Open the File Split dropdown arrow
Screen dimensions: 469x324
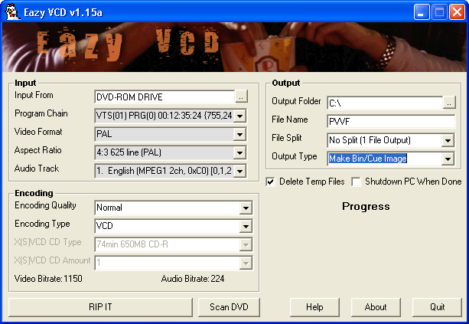point(448,140)
